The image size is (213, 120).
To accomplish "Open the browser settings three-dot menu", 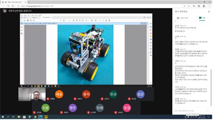I will (209, 6).
